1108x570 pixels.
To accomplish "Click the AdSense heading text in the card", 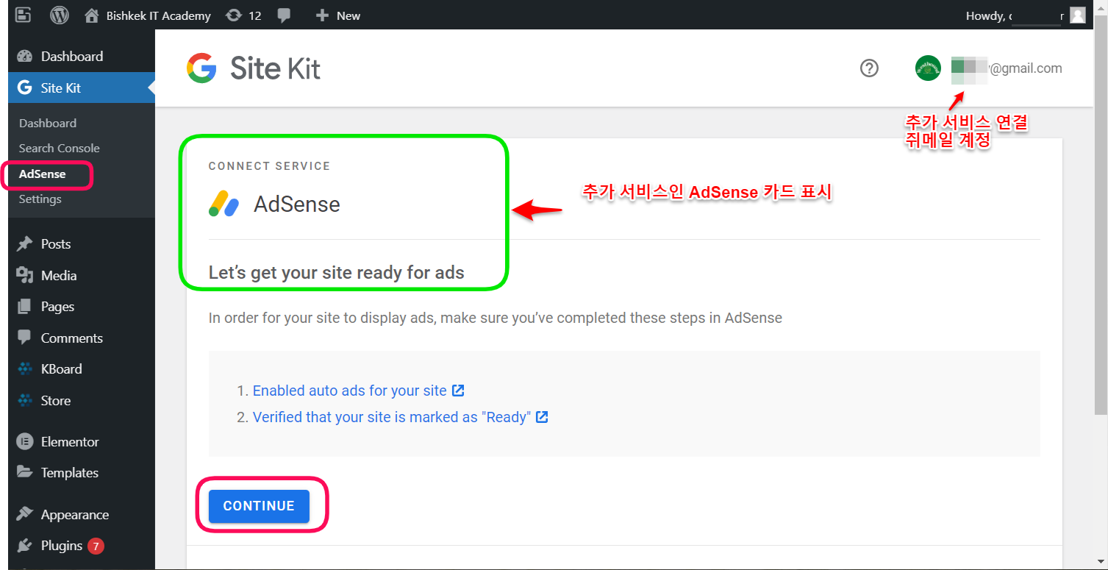I will point(297,204).
